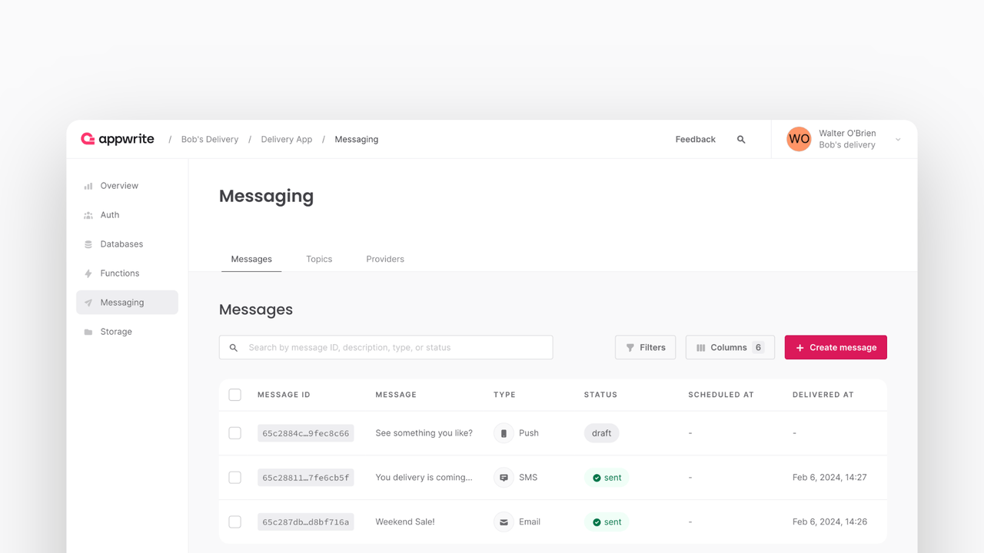Click the Auth users icon in sidebar
This screenshot has height=553, width=984.
pos(88,215)
